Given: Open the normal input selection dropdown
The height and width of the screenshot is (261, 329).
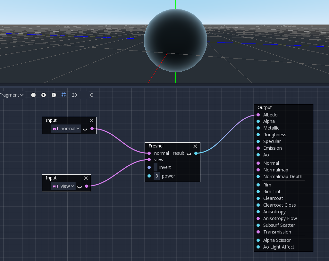Looking at the screenshot, I should (66, 129).
